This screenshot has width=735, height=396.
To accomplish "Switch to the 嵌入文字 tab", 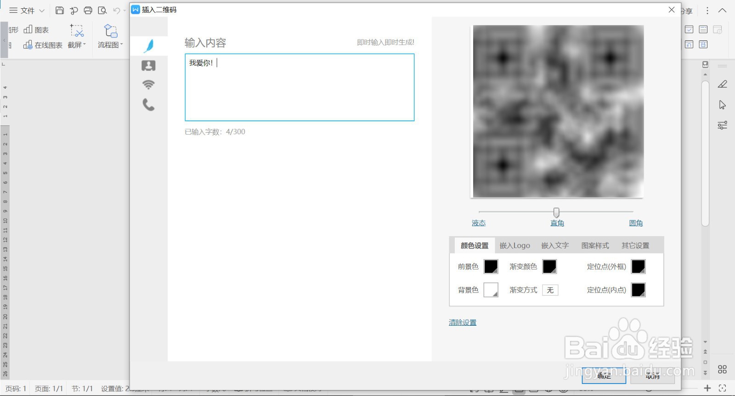I will point(555,245).
